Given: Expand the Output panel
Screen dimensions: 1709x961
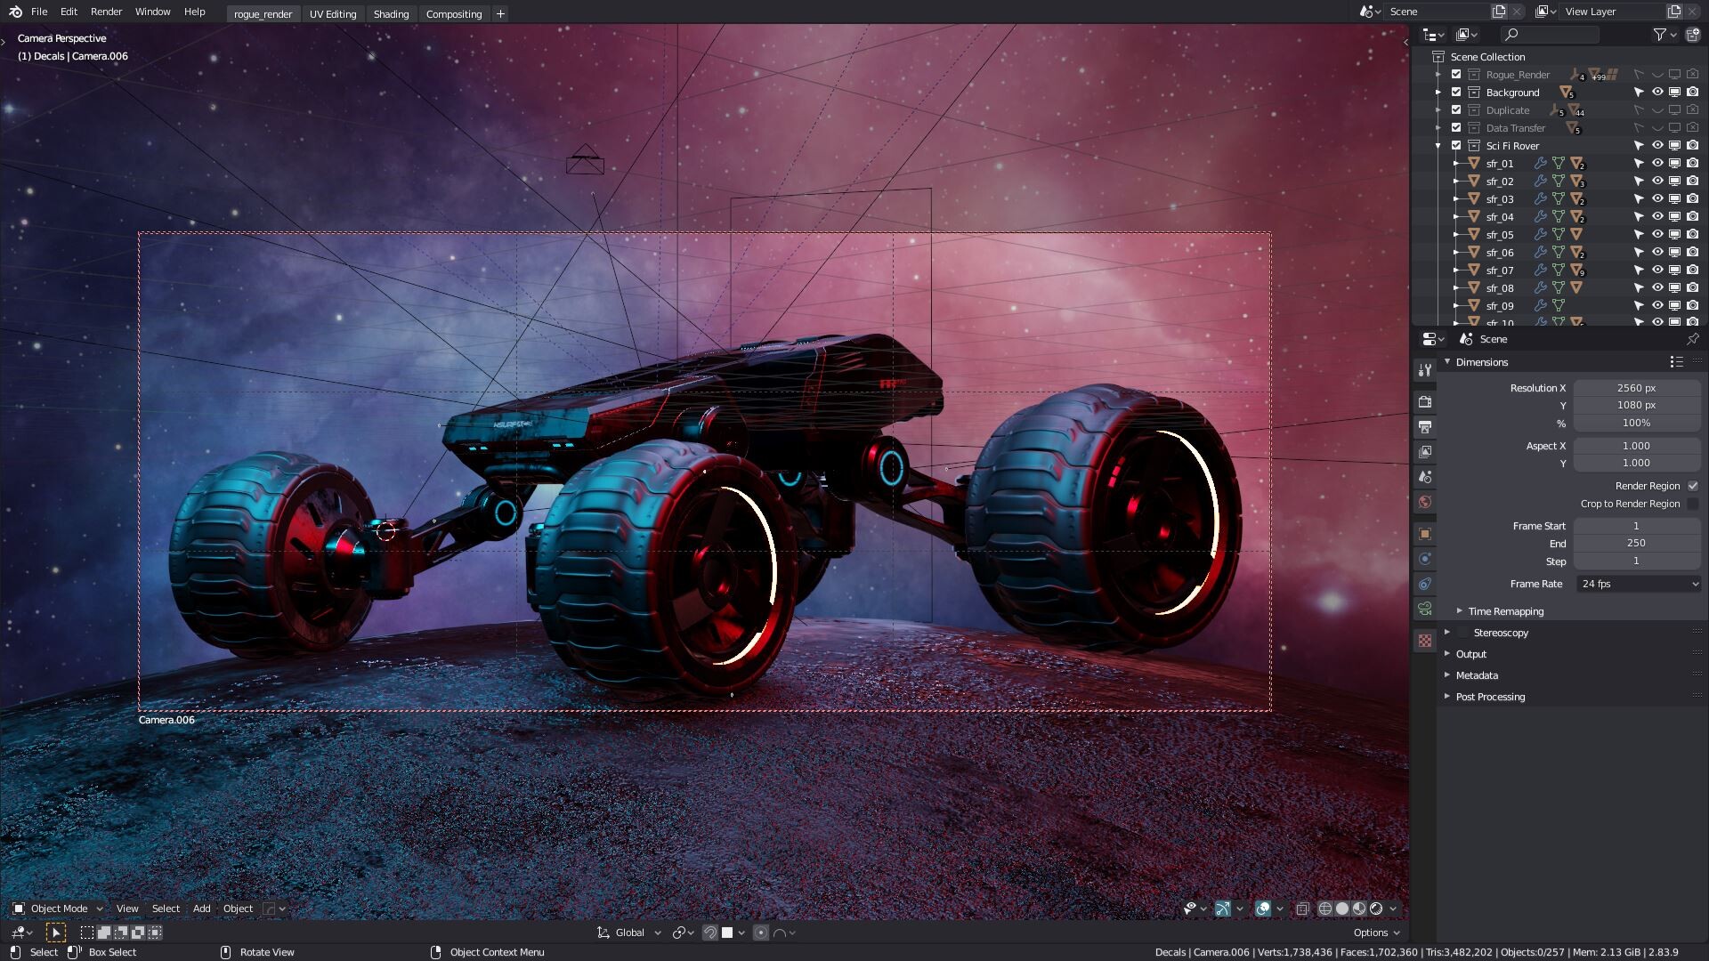Looking at the screenshot, I should point(1447,654).
